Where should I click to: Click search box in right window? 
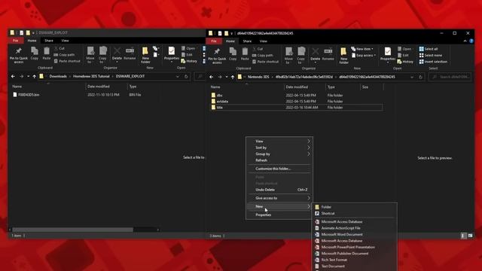tap(450, 77)
